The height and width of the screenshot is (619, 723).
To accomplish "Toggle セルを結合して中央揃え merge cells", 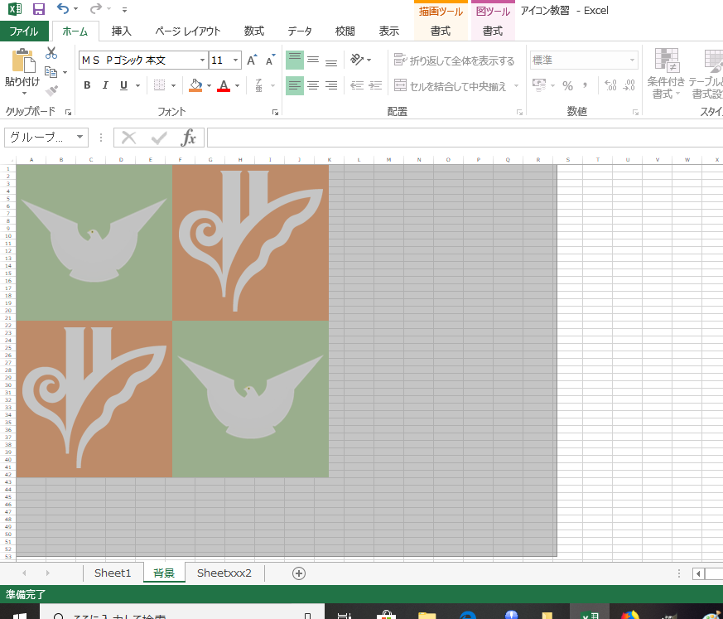I will (453, 85).
